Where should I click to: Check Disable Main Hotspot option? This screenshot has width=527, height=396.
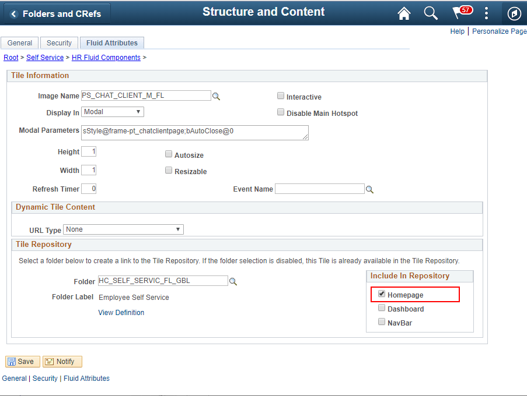pyautogui.click(x=281, y=112)
